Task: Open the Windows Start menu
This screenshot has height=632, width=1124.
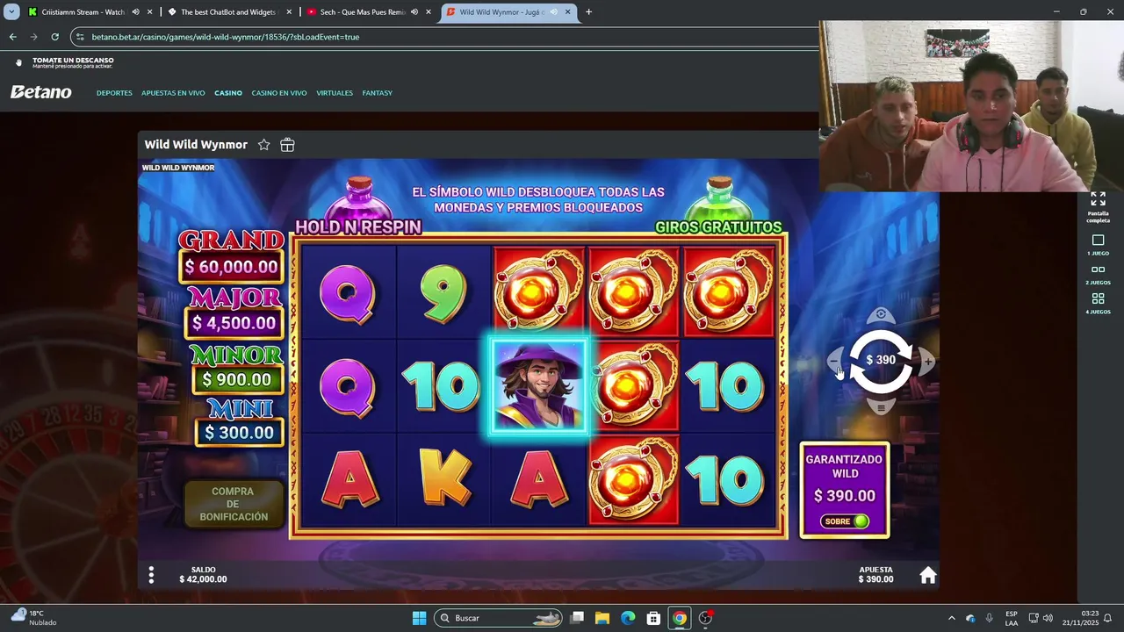Action: click(x=419, y=618)
